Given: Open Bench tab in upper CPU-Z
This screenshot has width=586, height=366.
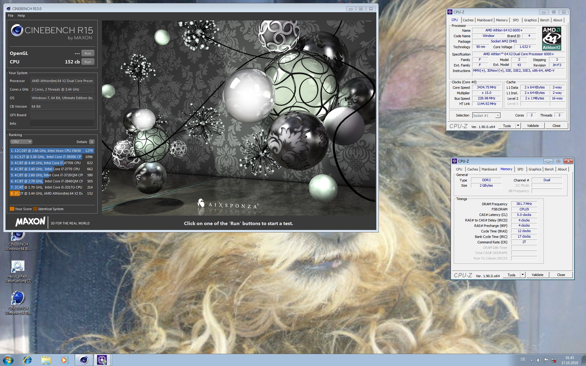Looking at the screenshot, I should click(544, 20).
